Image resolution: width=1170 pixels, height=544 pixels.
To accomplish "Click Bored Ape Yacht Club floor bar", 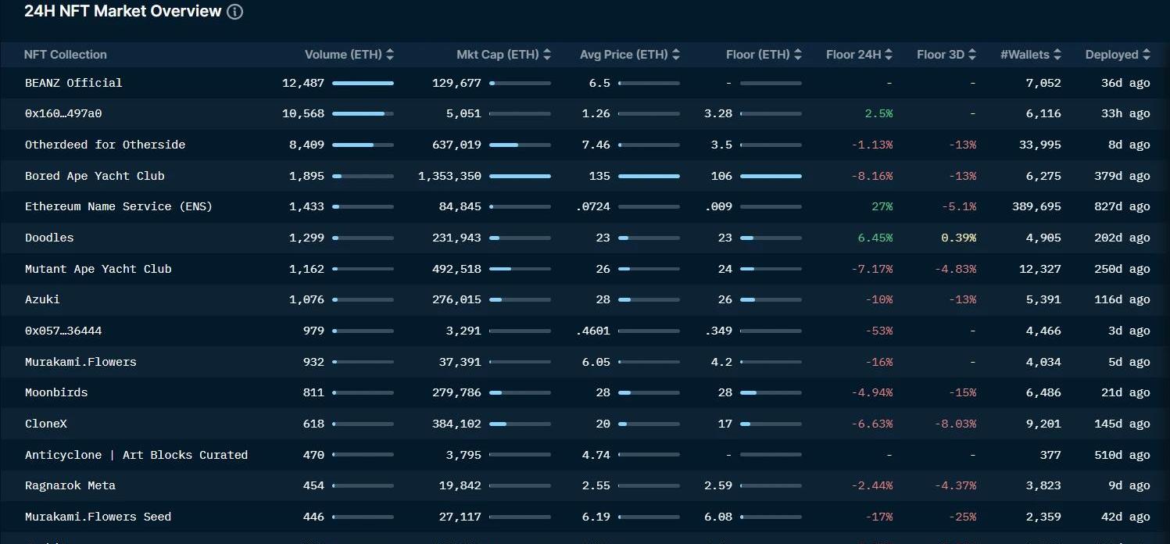I will [x=771, y=176].
